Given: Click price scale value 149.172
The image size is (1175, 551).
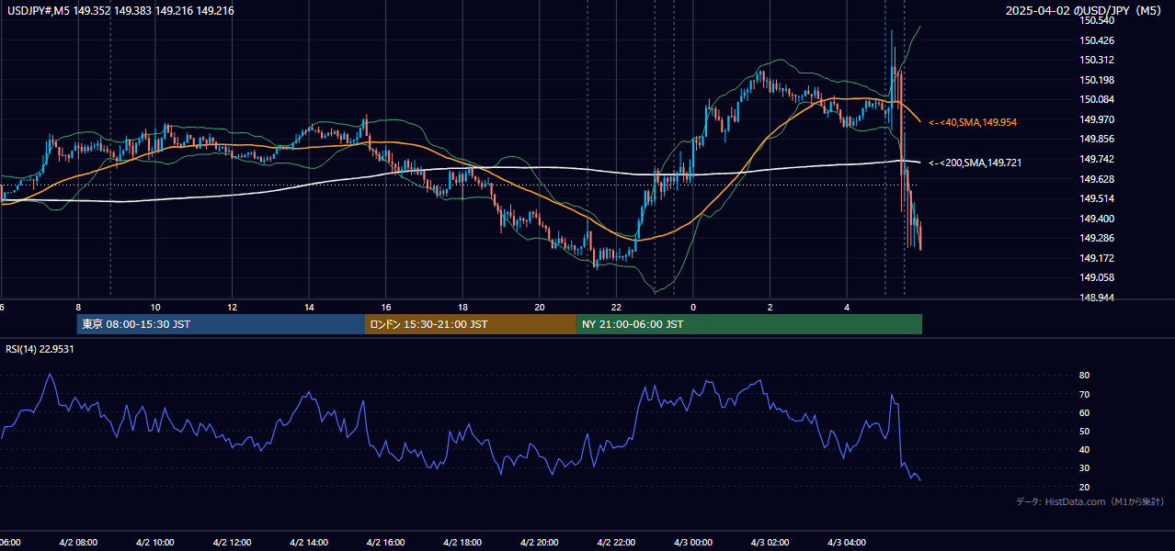Looking at the screenshot, I should [1096, 258].
